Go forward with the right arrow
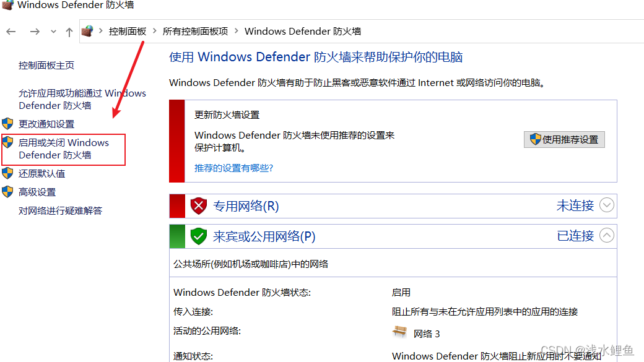Image resolution: width=644 pixels, height=362 pixels. (x=35, y=32)
